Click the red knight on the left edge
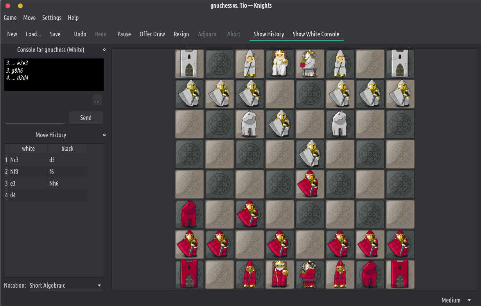Image resolution: width=481 pixels, height=306 pixels. click(189, 214)
